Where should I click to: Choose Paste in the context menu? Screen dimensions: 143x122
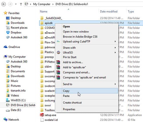66,96
